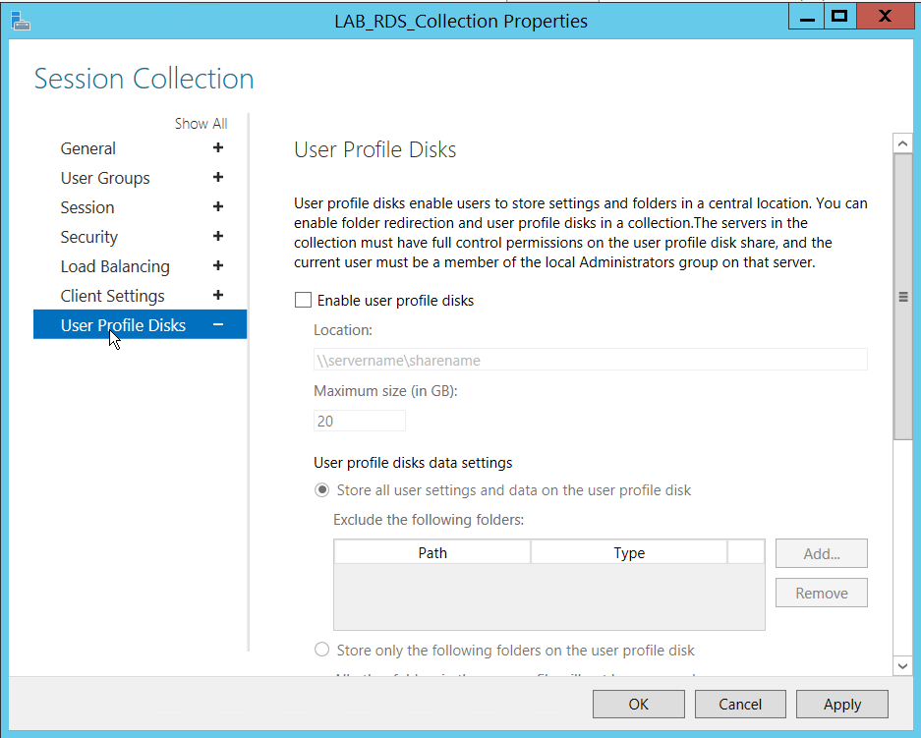Expand the Security section plus icon
The image size is (921, 738).
click(x=218, y=237)
